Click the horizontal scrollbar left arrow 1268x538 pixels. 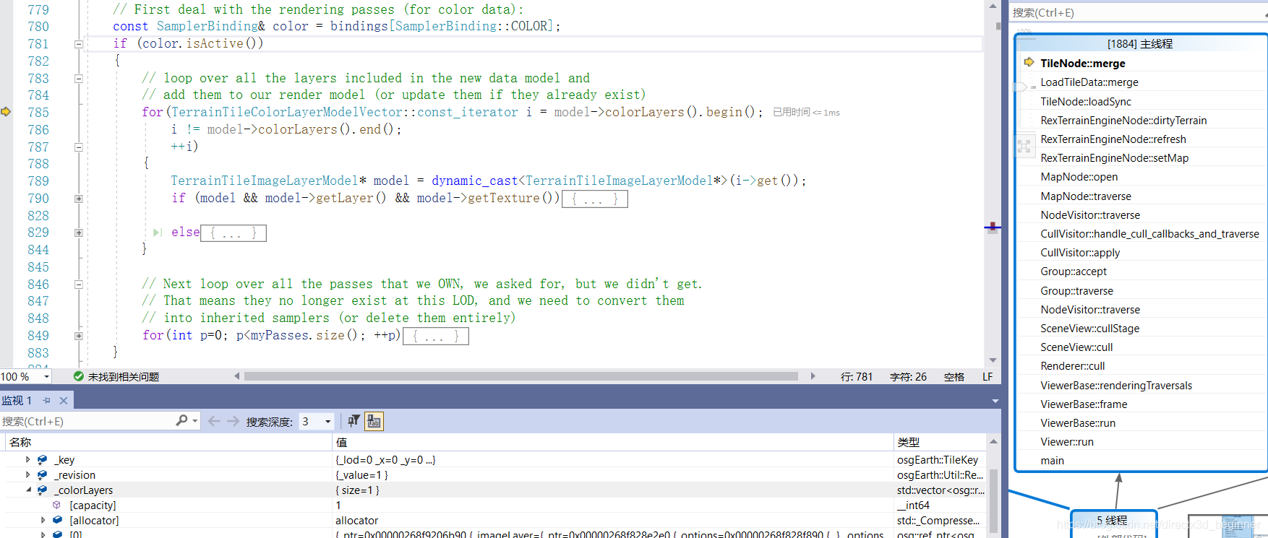tap(236, 376)
